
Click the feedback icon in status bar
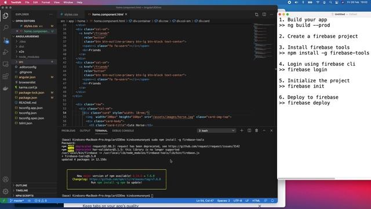(265, 201)
